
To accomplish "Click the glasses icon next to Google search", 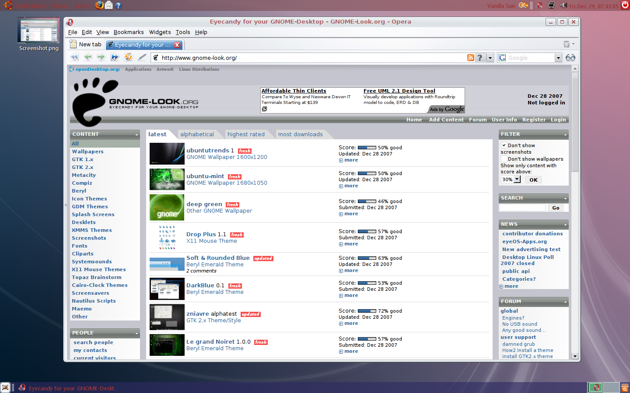I will [570, 58].
